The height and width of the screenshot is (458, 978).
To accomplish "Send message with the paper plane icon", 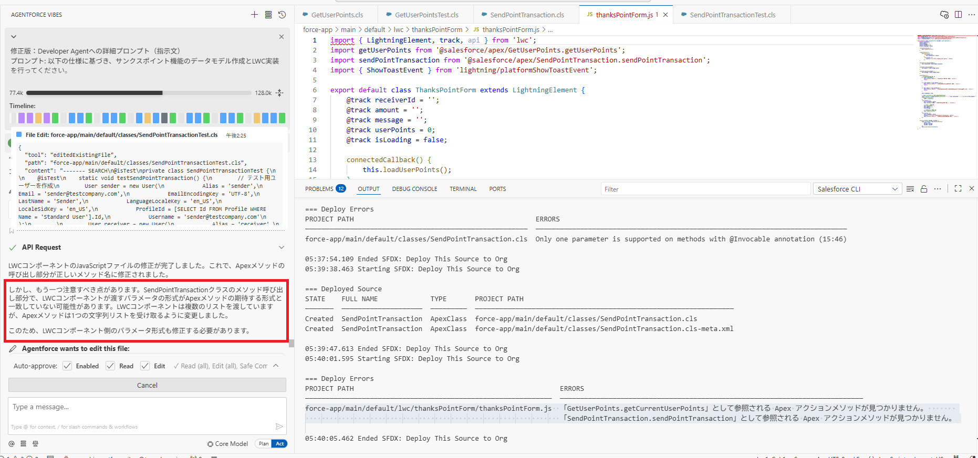I will tap(279, 427).
